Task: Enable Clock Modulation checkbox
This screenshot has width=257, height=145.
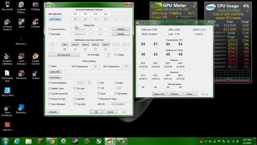Action: pos(50,83)
